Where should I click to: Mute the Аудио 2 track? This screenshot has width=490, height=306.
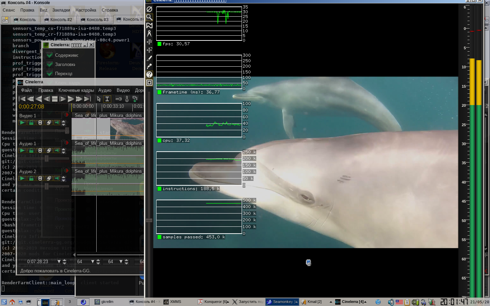tap(57, 178)
